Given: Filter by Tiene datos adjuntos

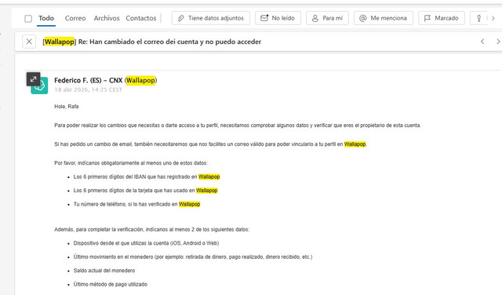Looking at the screenshot, I should pyautogui.click(x=211, y=18).
